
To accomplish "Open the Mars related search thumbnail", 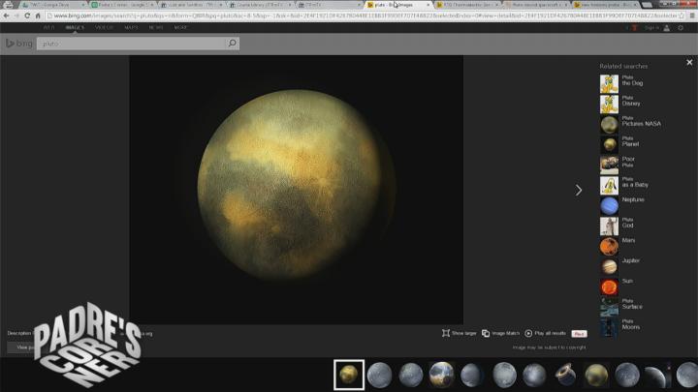I will pyautogui.click(x=609, y=246).
